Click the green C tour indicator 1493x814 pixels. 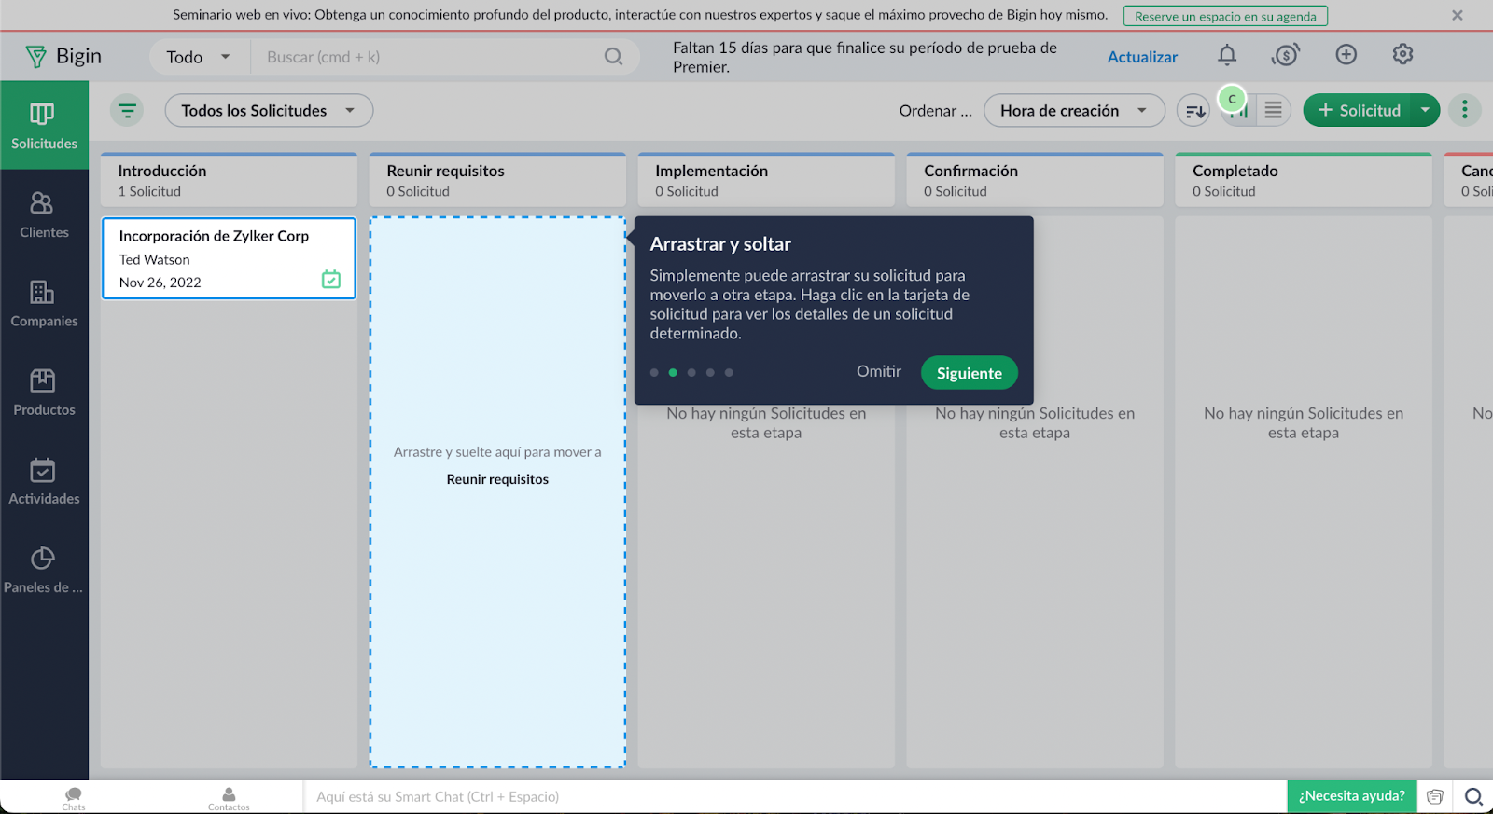pyautogui.click(x=1233, y=99)
